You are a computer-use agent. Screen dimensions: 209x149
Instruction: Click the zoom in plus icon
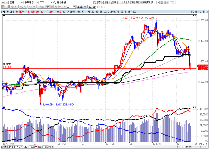pos(184,147)
